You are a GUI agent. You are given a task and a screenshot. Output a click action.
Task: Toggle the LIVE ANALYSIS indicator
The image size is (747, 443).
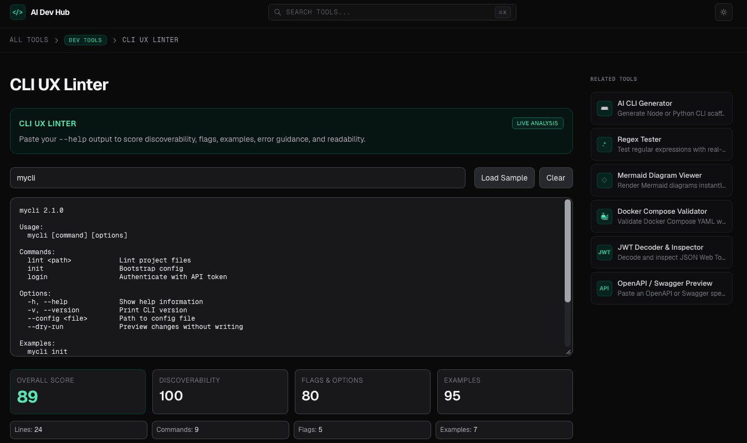(537, 123)
